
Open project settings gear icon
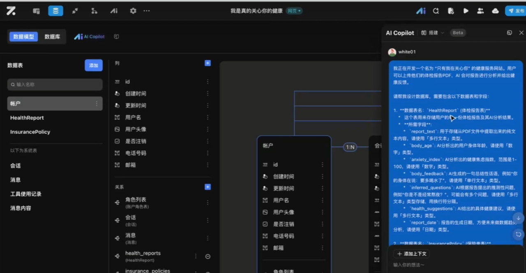[133, 11]
